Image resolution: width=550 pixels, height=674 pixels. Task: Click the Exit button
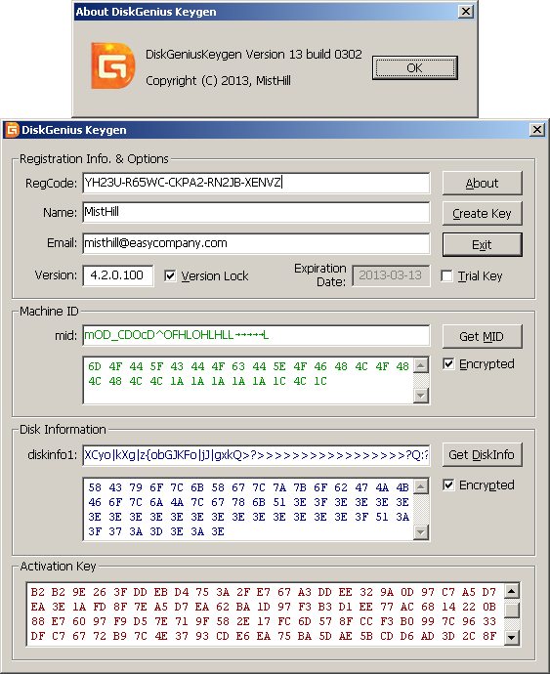(x=482, y=244)
